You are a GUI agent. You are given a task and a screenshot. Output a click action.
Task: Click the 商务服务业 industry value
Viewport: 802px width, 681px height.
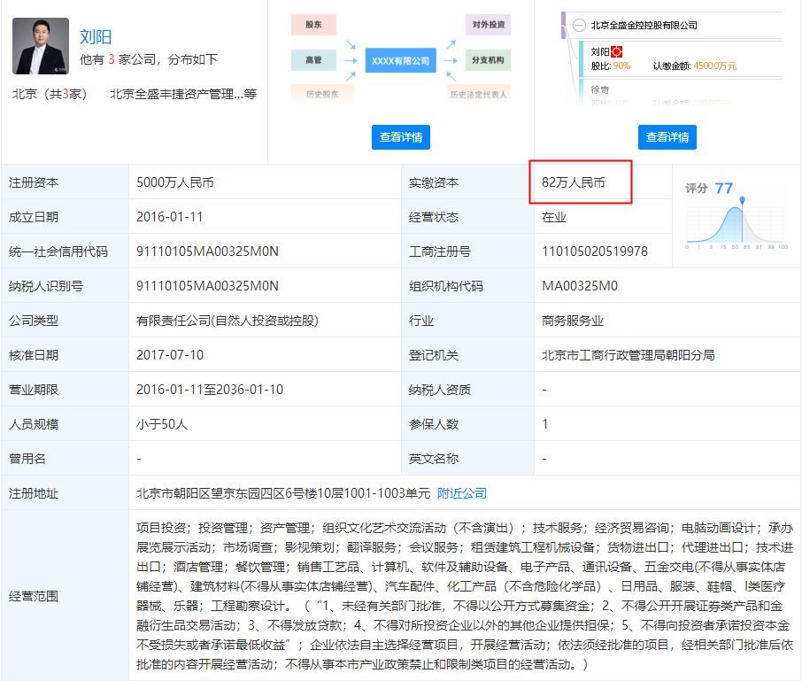pyautogui.click(x=573, y=321)
